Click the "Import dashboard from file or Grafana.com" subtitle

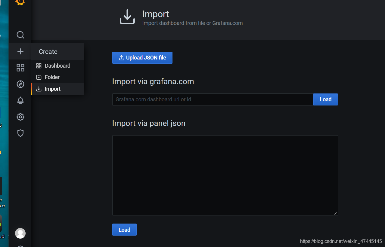[x=192, y=23]
